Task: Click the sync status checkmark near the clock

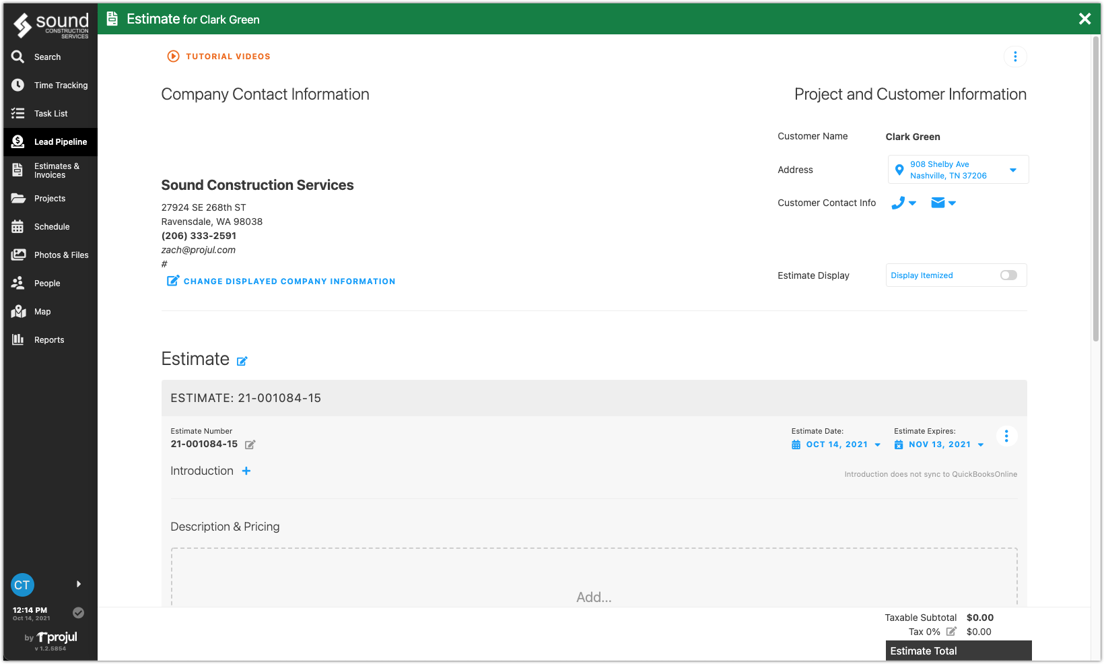Action: coord(78,613)
